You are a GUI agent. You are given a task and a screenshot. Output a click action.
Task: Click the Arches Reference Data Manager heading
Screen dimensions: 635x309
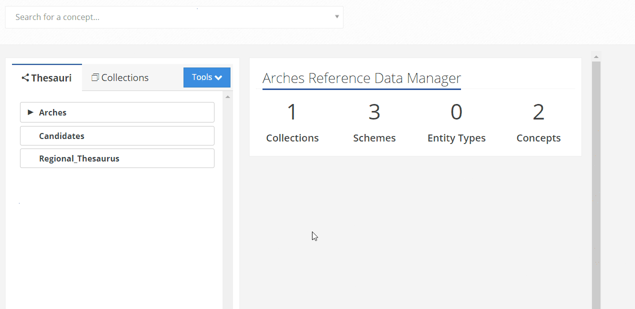[361, 78]
